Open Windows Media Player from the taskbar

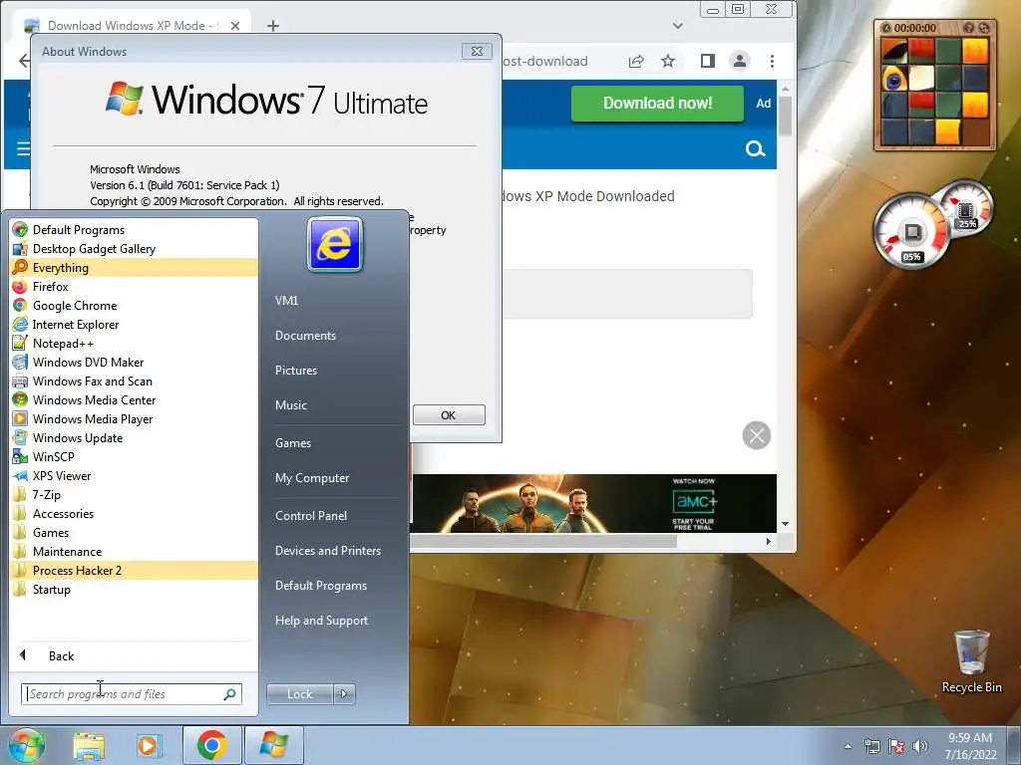[148, 745]
